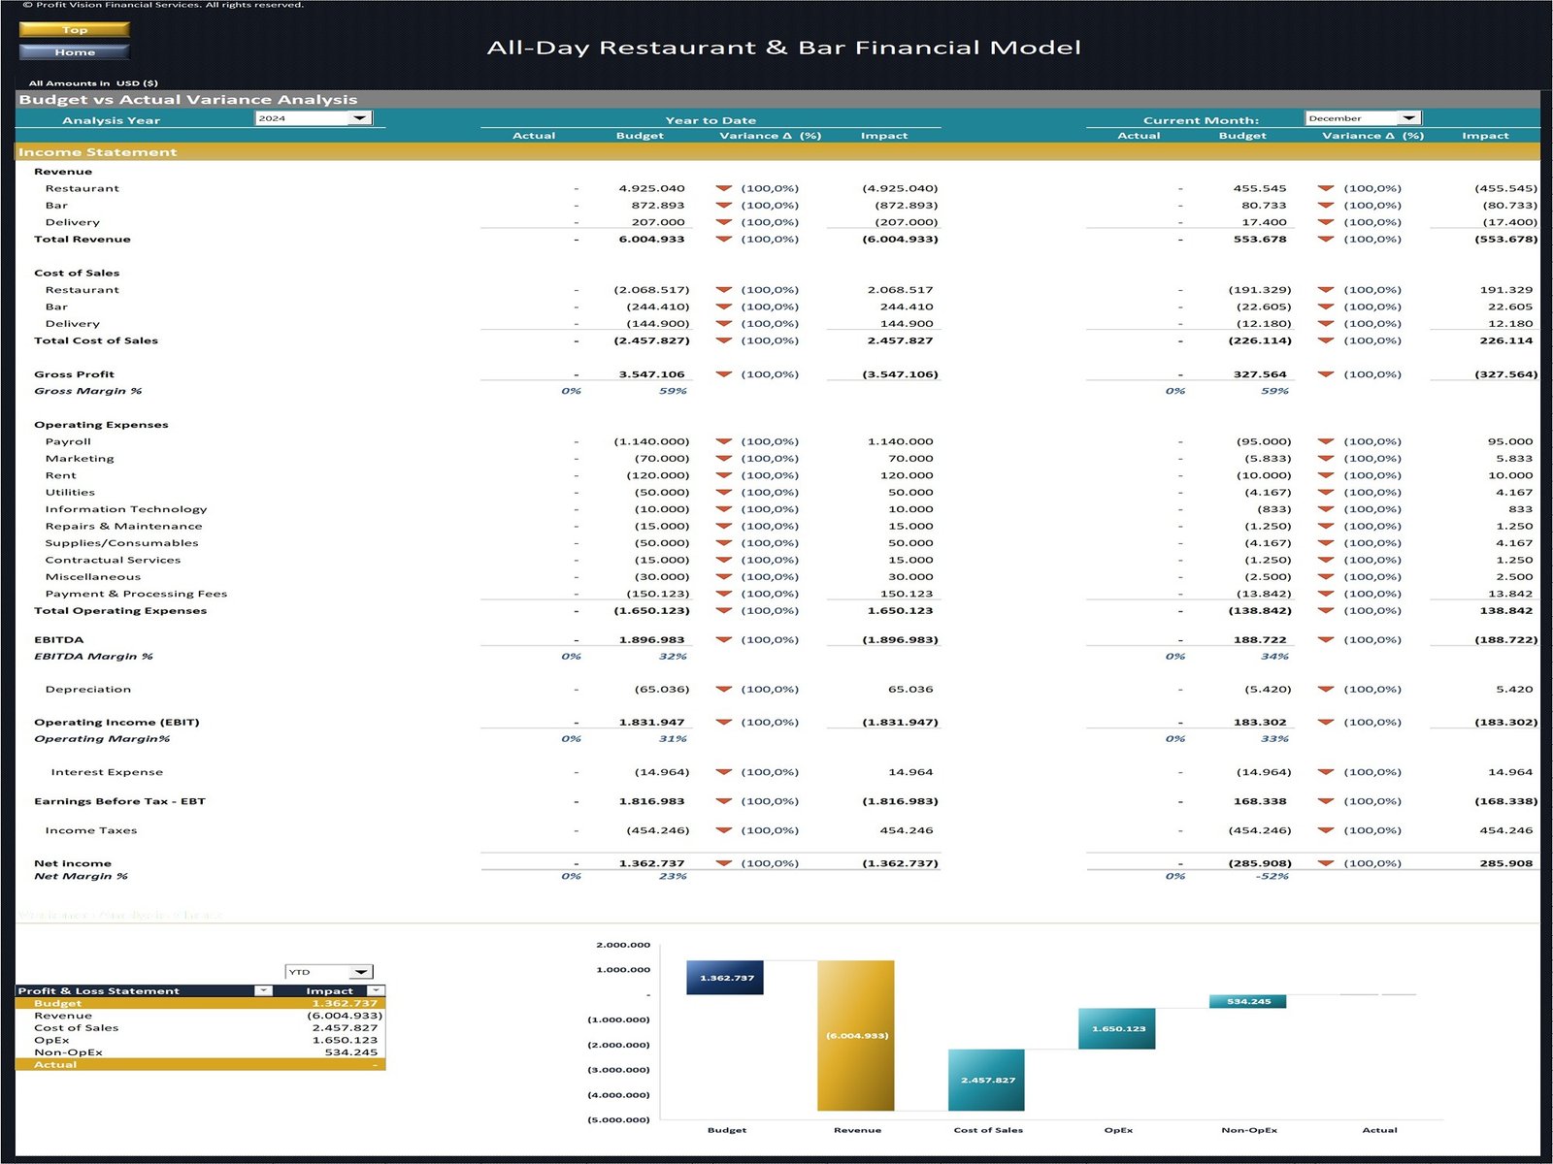Select the Revenue bar in the waterfall chart
This screenshot has width=1553, height=1164.
coord(856,1033)
